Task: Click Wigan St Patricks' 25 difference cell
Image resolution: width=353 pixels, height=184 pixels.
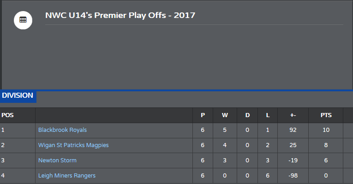Action: [x=293, y=145]
